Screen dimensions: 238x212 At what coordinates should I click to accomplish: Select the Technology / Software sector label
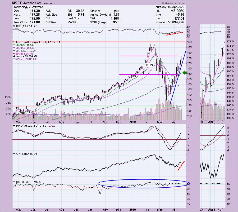click(28, 7)
